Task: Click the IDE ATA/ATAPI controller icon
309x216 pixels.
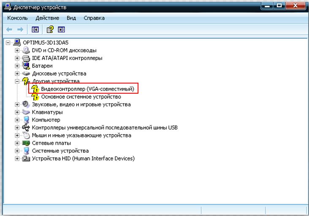Action: (26, 58)
